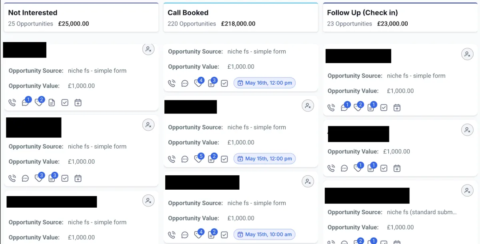480x244 pixels.
Task: Select the Call Booked stage header
Action: point(240,18)
